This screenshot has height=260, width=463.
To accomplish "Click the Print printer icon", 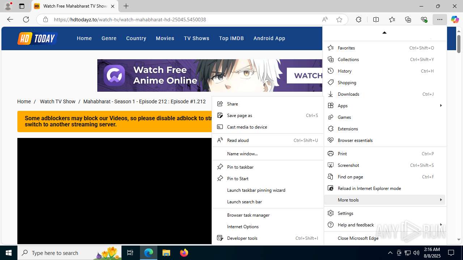I will coord(330,153).
